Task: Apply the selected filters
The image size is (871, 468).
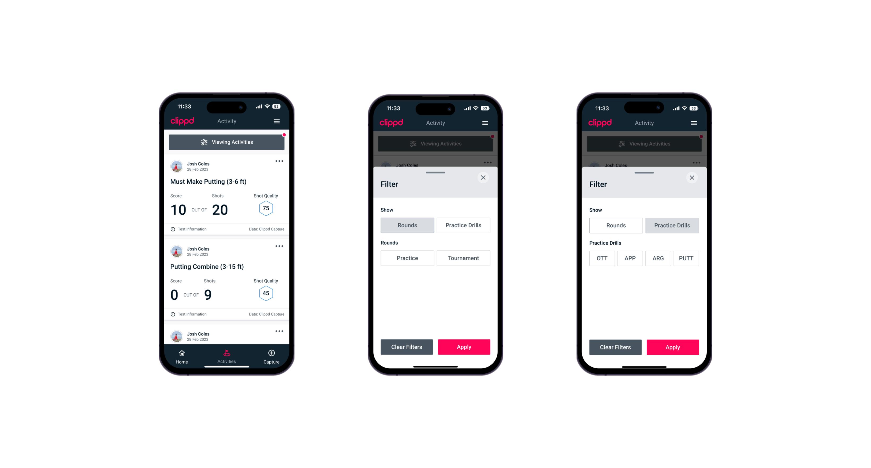Action: [x=672, y=346]
